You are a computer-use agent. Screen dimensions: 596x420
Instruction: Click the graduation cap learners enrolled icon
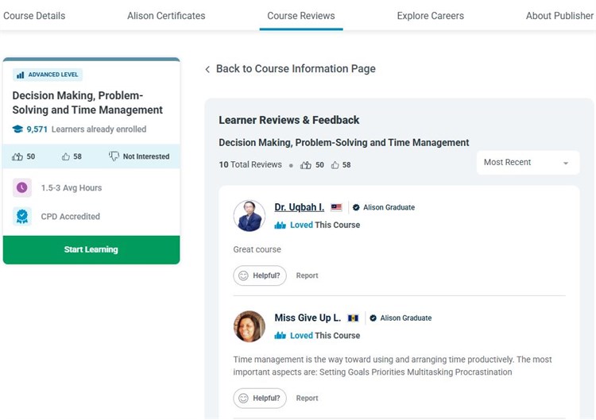17,129
